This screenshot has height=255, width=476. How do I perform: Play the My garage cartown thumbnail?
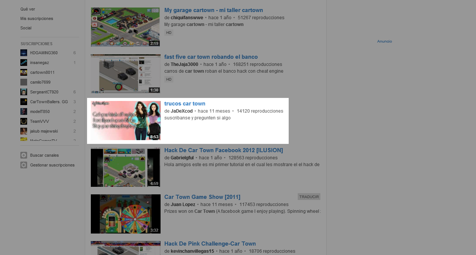point(126,27)
